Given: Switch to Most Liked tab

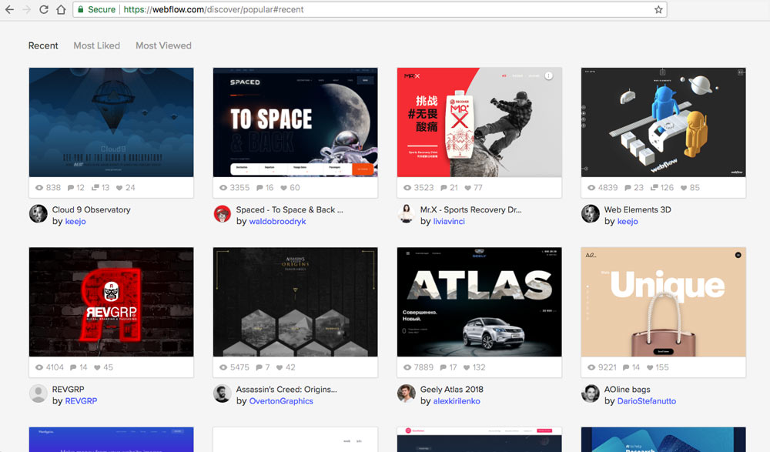Looking at the screenshot, I should (x=97, y=45).
